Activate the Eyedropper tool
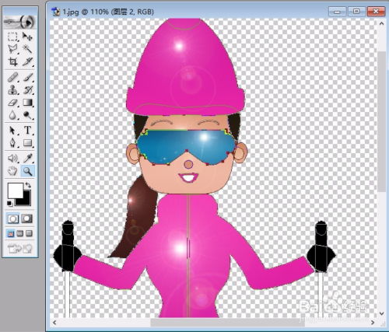 (x=27, y=158)
